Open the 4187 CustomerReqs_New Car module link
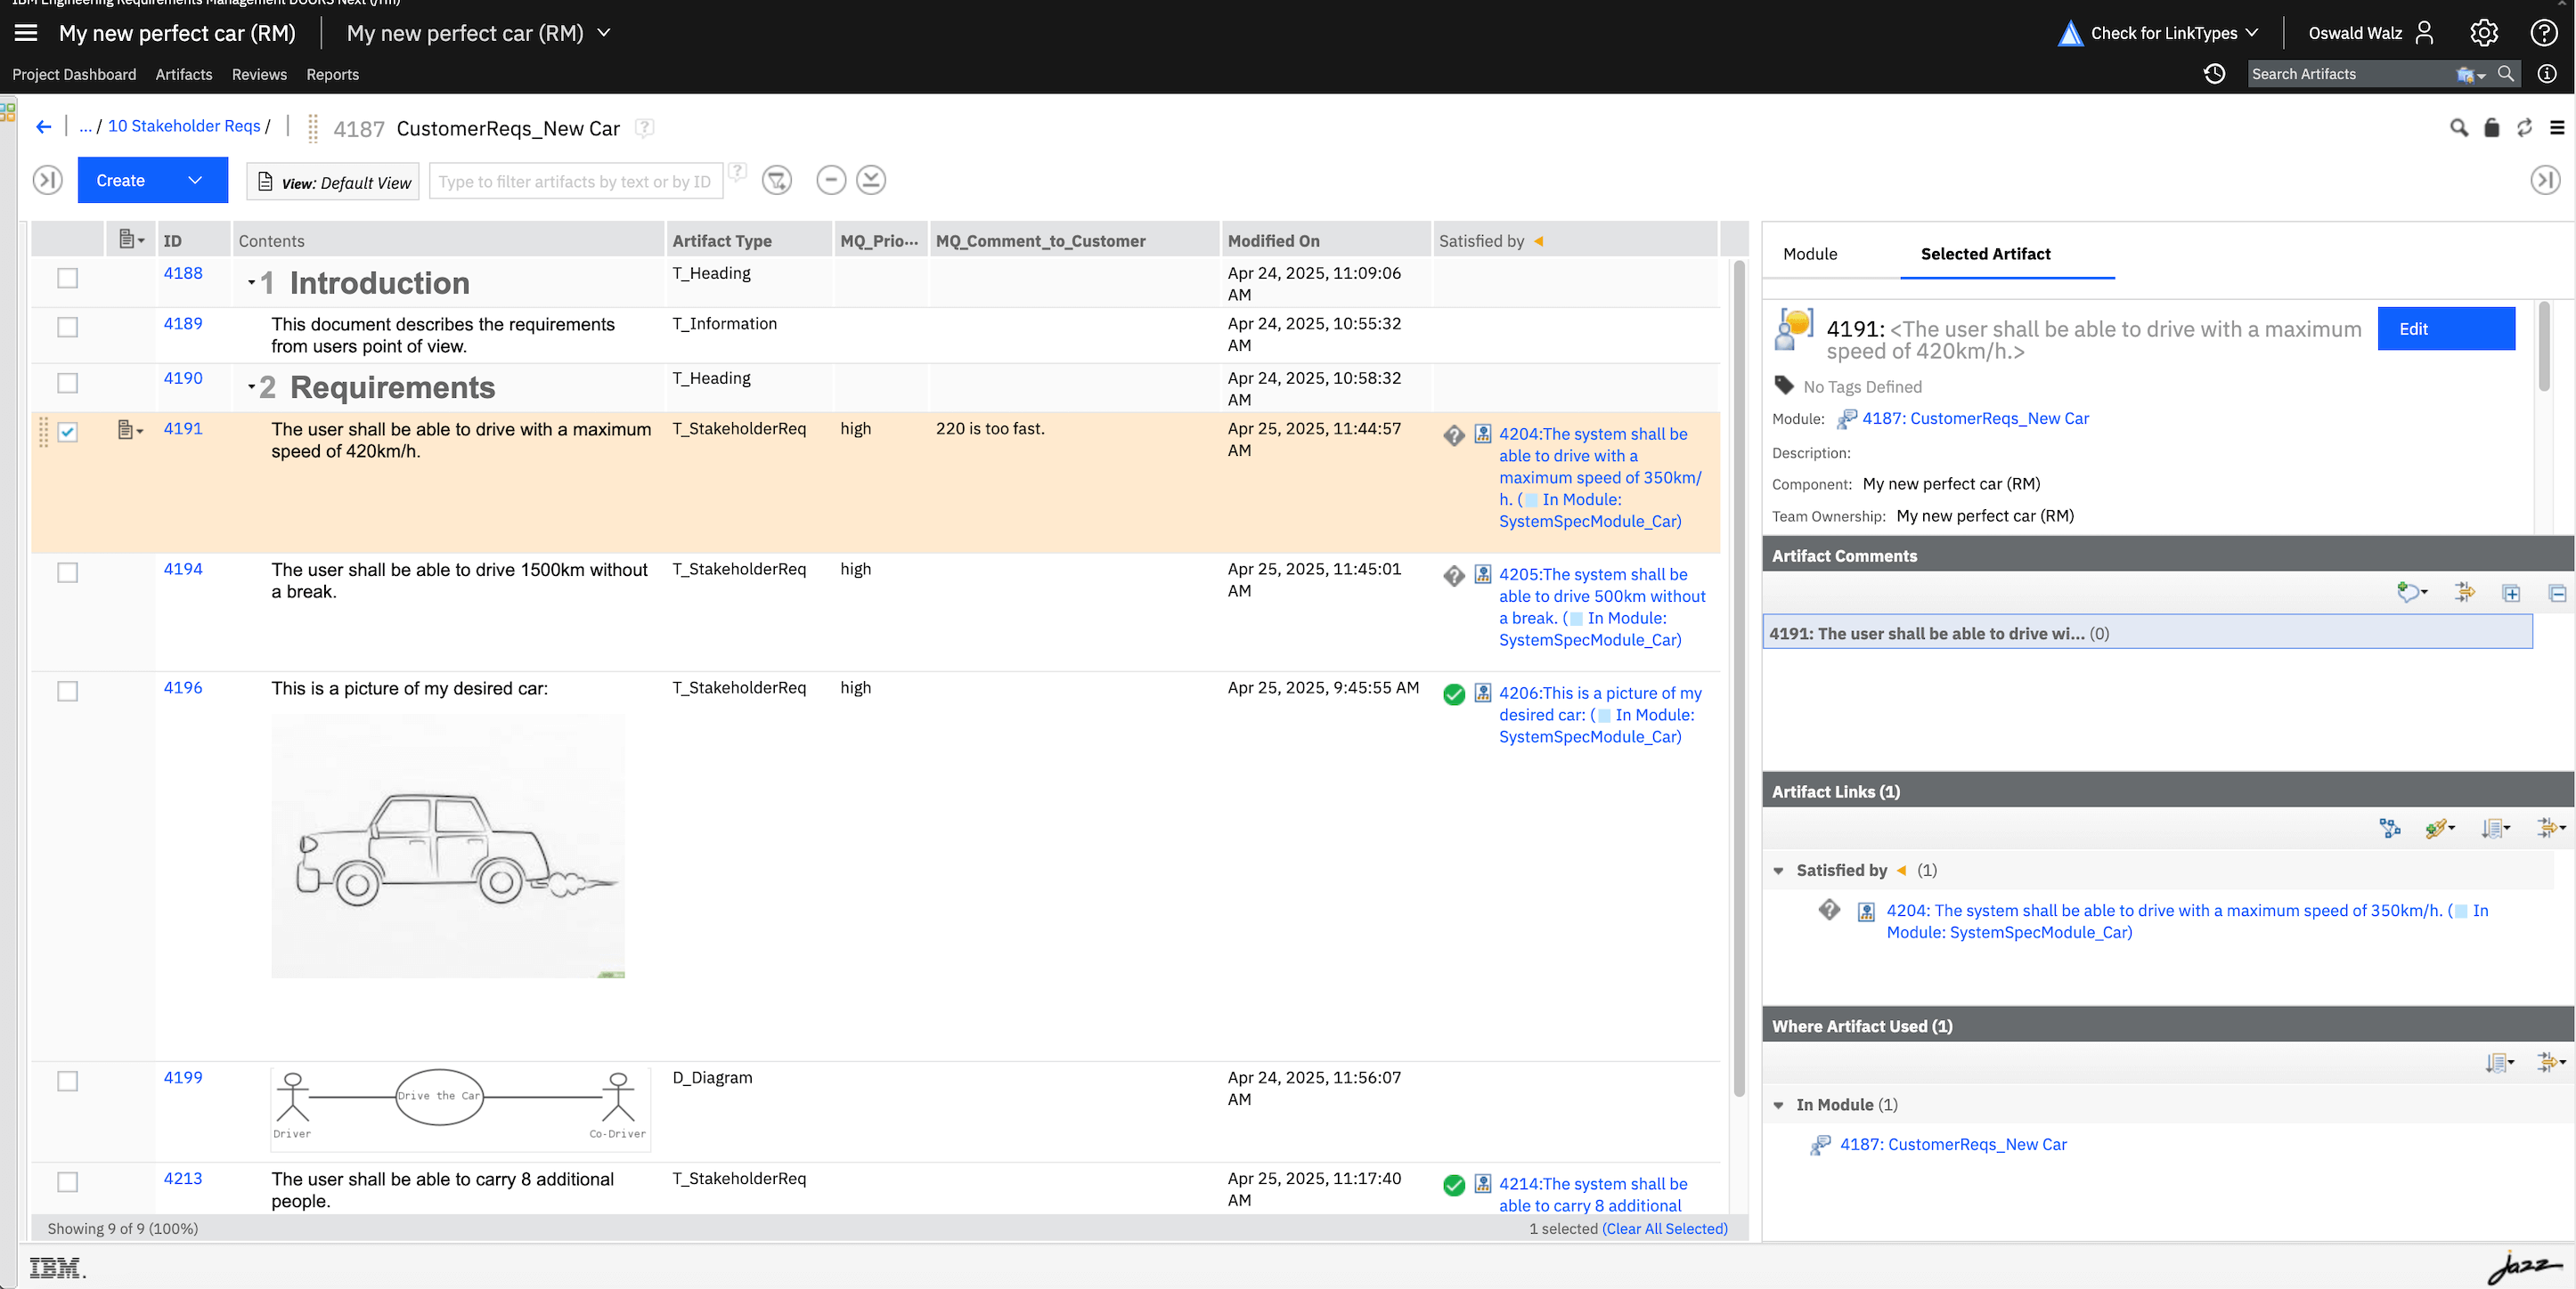Screen dimensions: 2576x1289 [x=1975, y=418]
